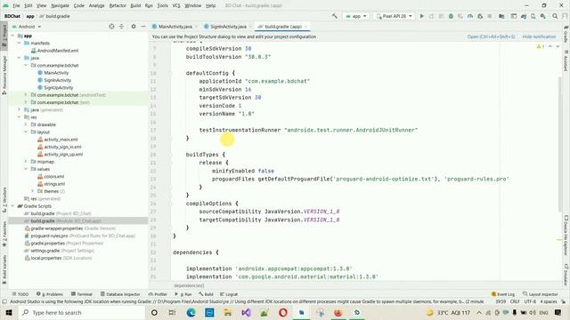Open the Refactor menu
This screenshot has width=570, height=320.
118,5
